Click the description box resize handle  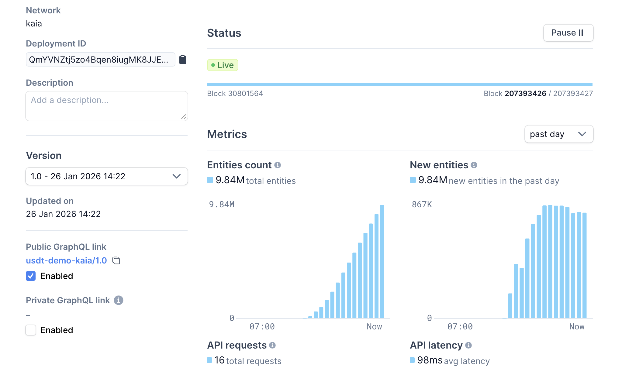pos(184,117)
